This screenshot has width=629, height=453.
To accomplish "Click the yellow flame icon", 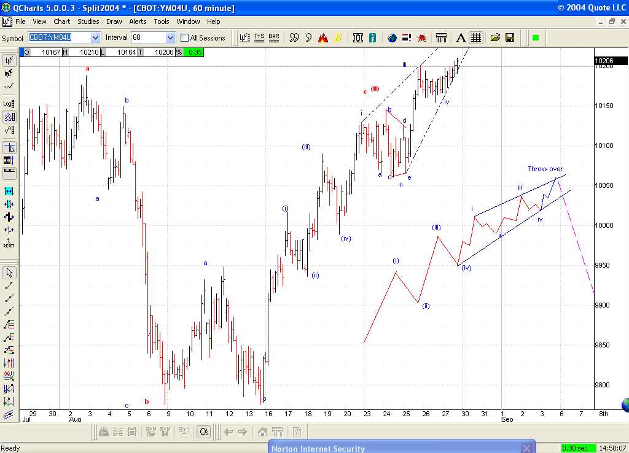I will 338,37.
